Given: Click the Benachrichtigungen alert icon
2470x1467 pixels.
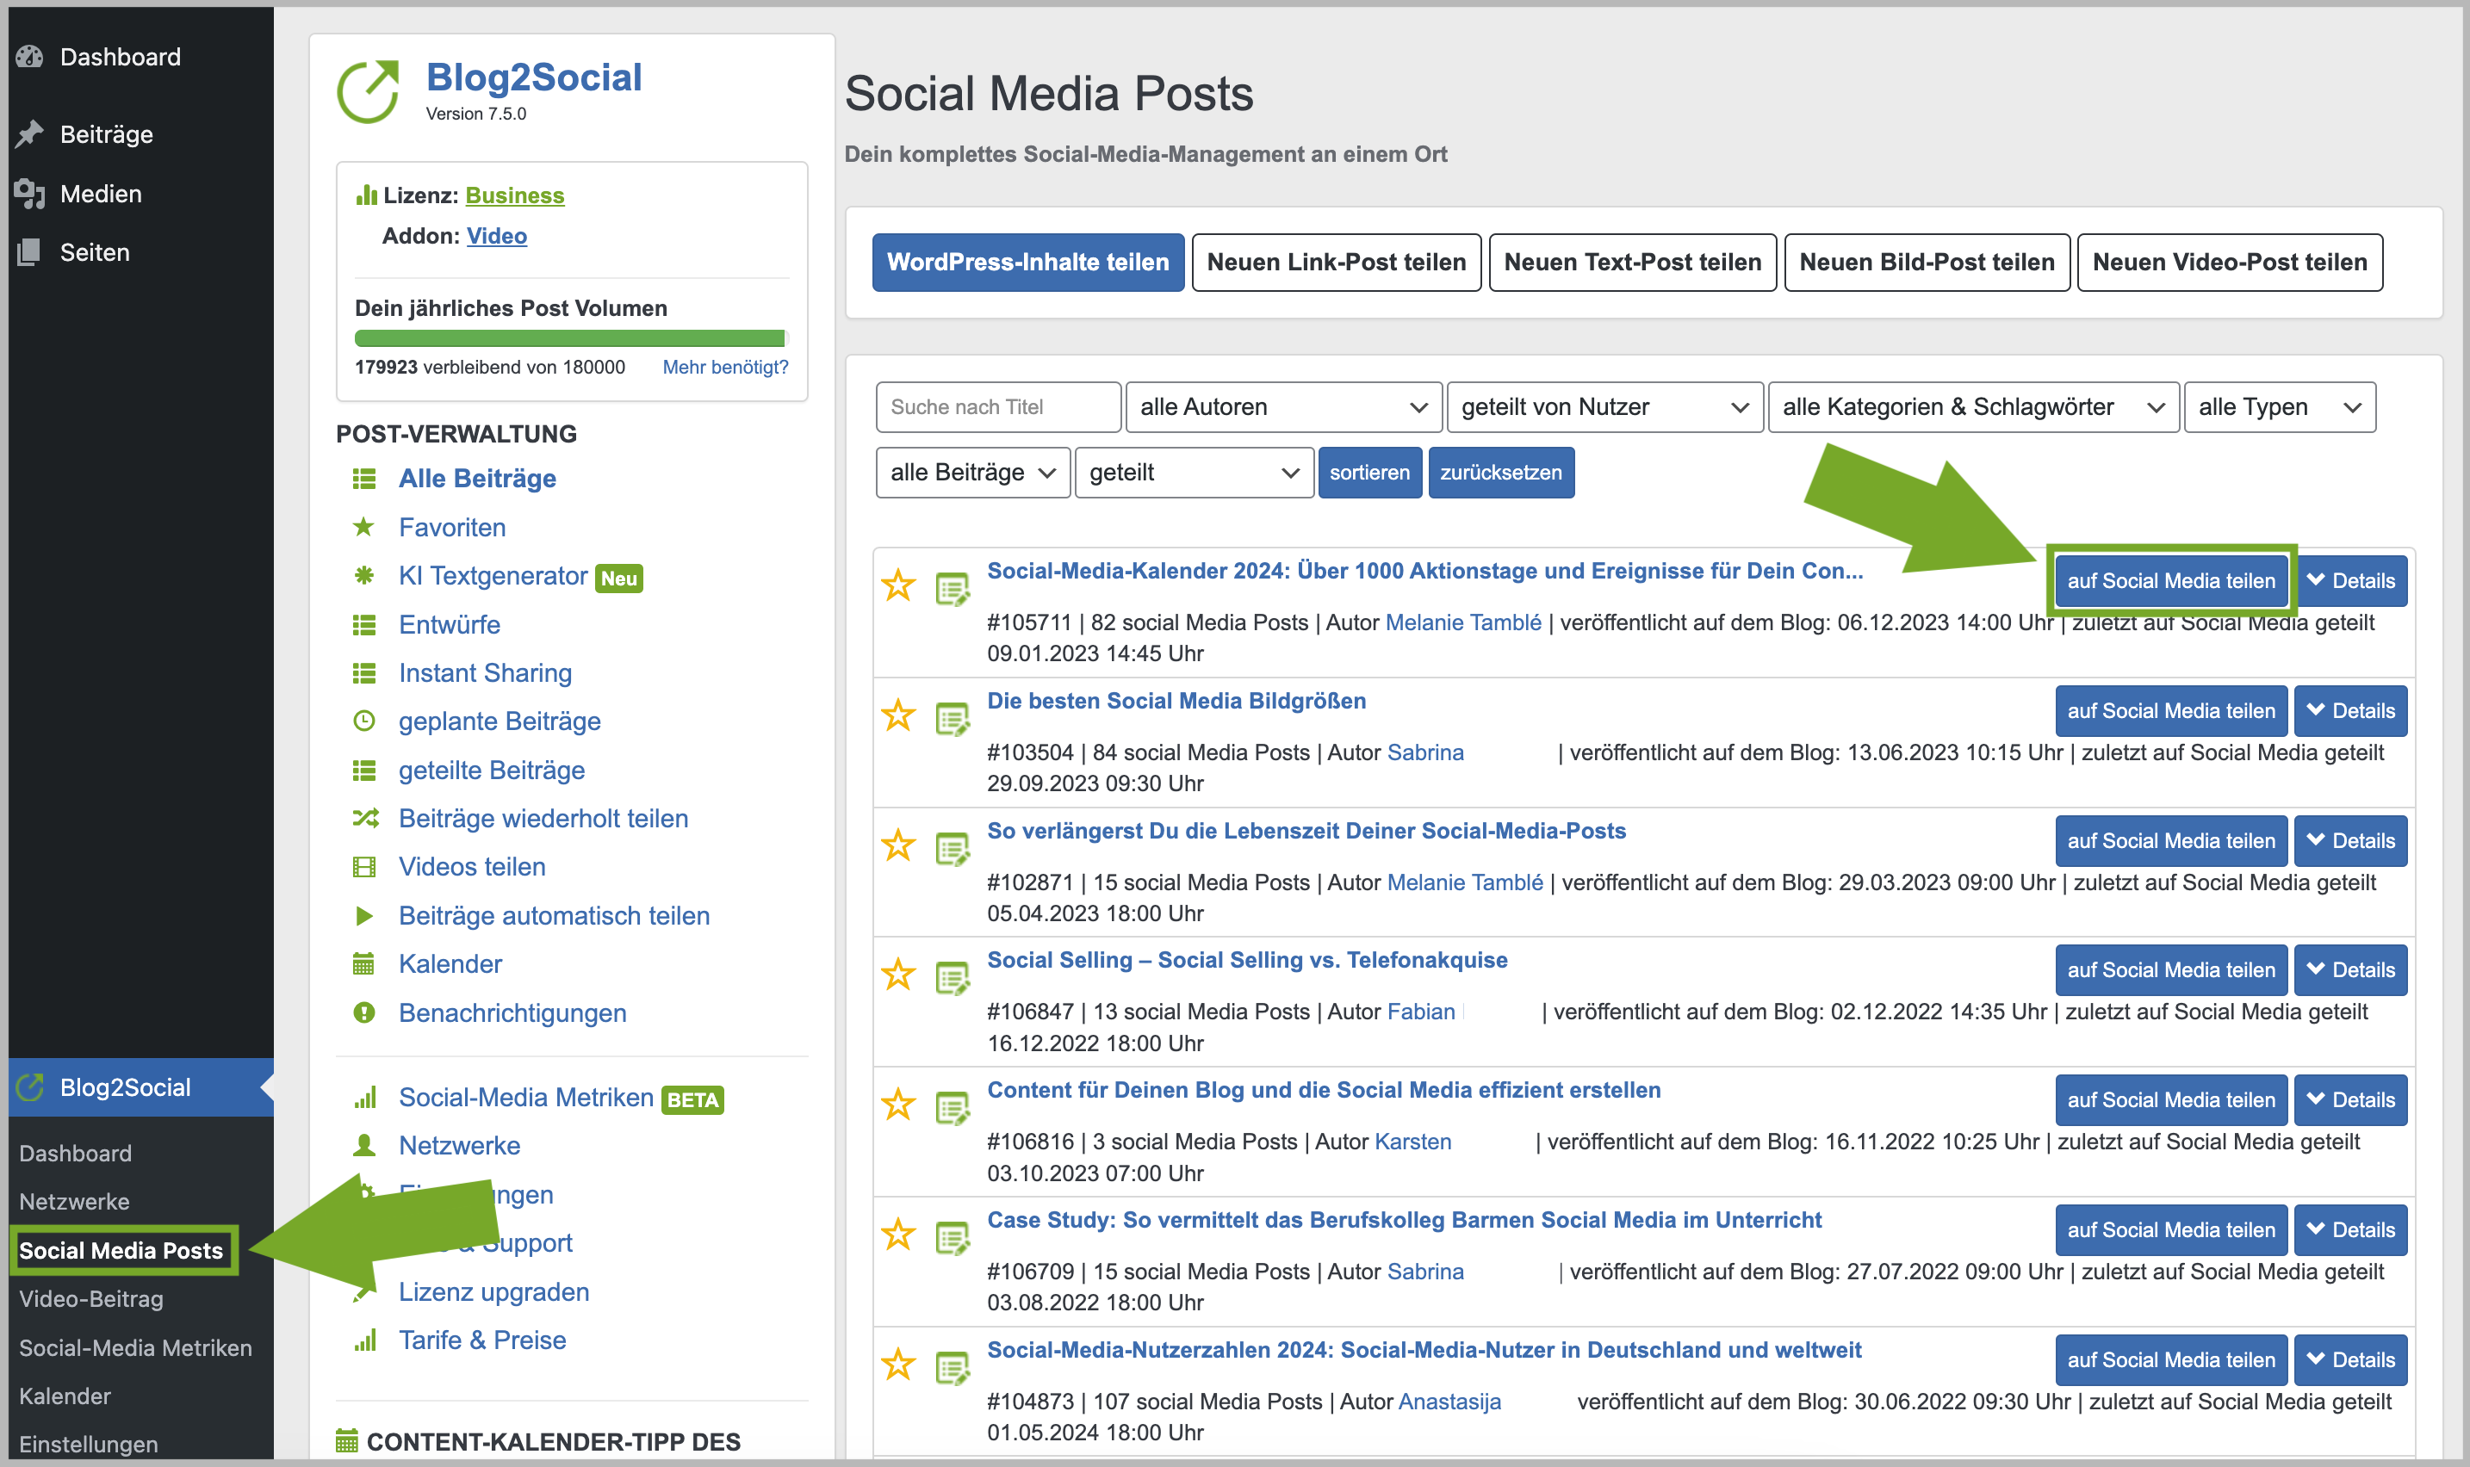Looking at the screenshot, I should 364,1012.
